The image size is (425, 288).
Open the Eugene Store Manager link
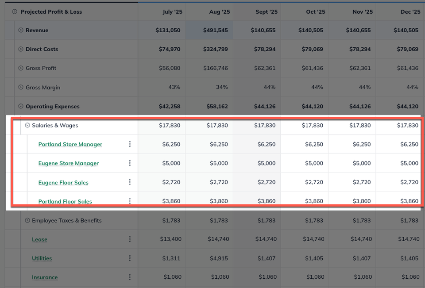tap(68, 163)
